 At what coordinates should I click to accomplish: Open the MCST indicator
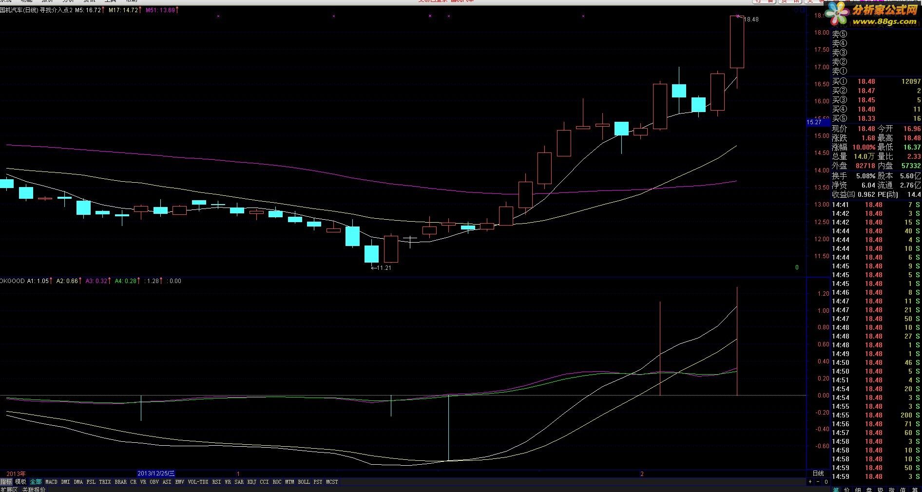(332, 482)
